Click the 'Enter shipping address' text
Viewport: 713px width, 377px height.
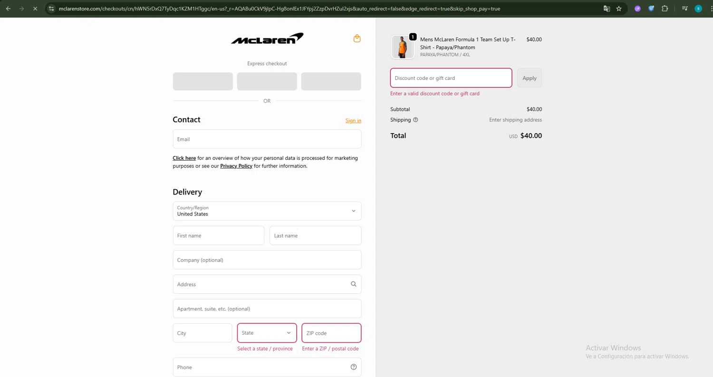(x=515, y=120)
